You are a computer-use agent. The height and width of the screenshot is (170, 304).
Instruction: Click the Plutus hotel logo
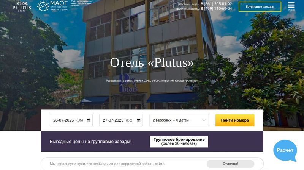coord(22,6)
